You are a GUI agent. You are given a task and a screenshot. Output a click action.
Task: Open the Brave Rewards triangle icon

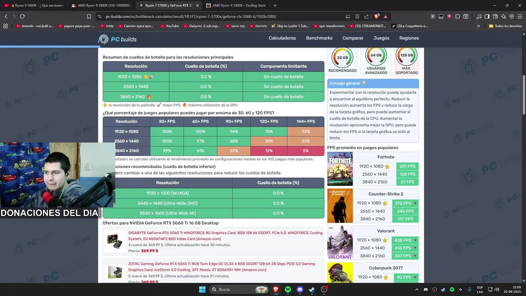click(385, 16)
